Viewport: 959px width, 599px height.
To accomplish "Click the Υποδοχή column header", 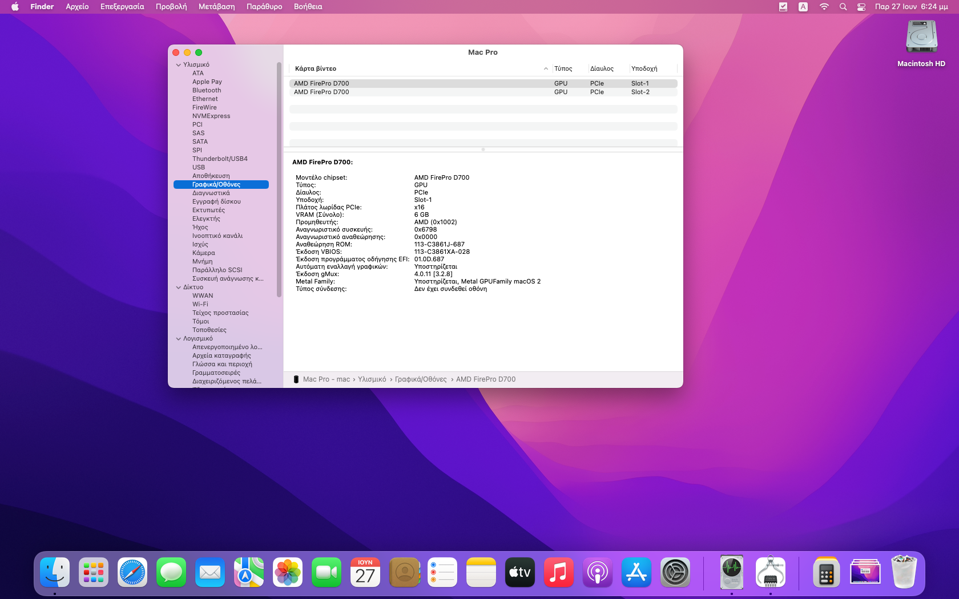I will [644, 68].
